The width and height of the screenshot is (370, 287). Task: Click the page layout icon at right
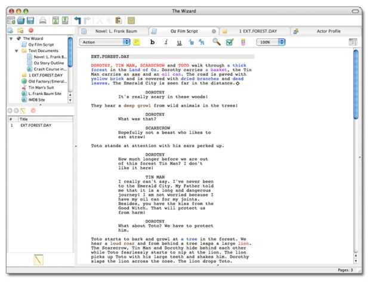[x=353, y=42]
